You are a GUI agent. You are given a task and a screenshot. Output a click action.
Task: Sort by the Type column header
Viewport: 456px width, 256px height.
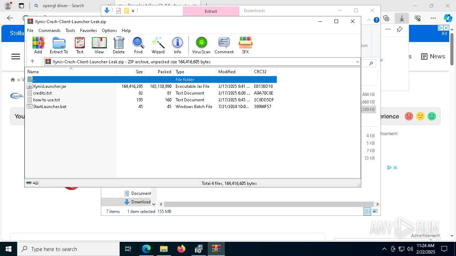click(195, 71)
